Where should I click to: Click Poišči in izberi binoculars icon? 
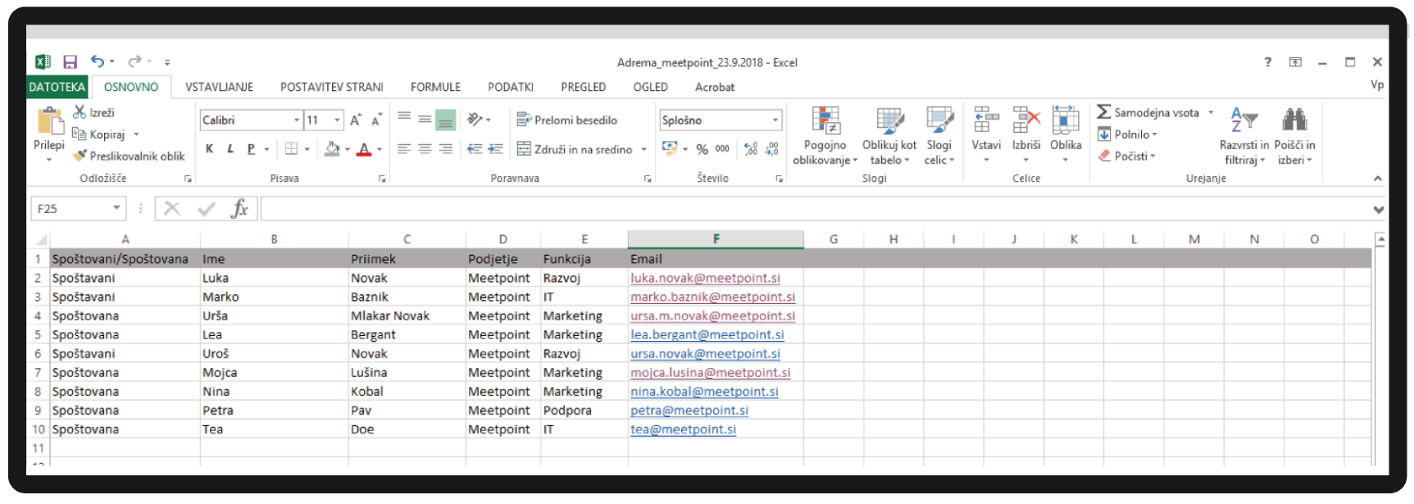pyautogui.click(x=1294, y=120)
